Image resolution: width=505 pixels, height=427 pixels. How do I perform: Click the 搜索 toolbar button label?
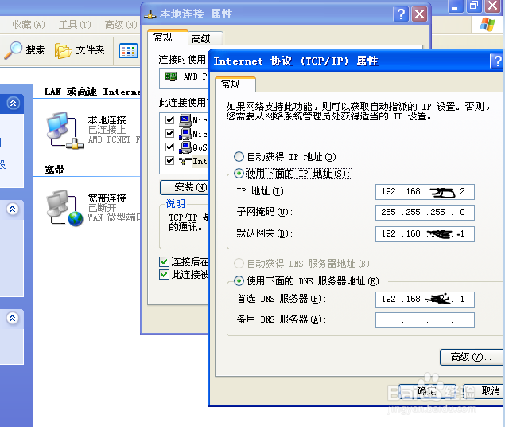35,50
